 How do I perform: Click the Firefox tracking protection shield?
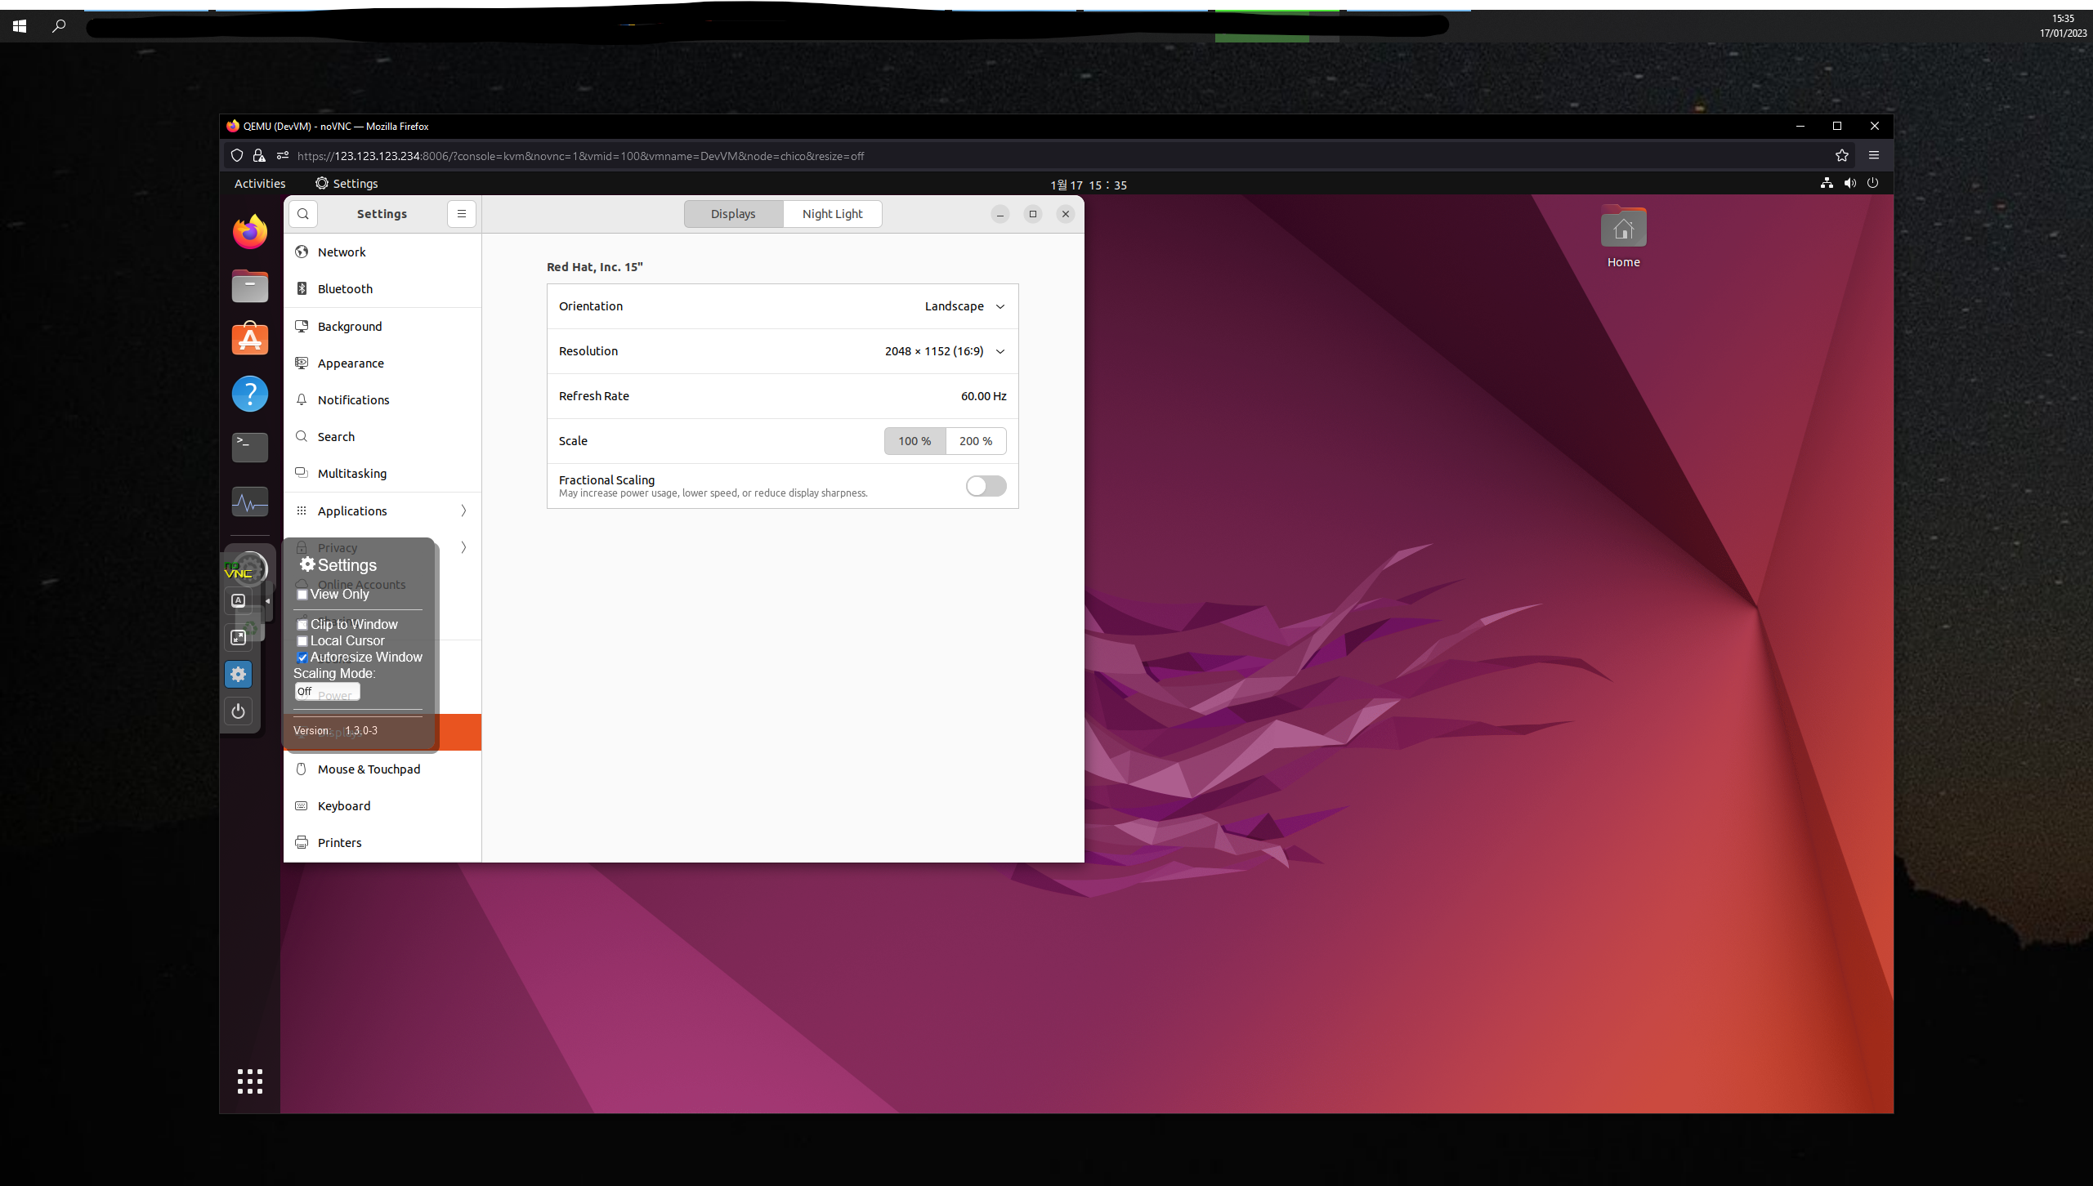click(x=237, y=155)
